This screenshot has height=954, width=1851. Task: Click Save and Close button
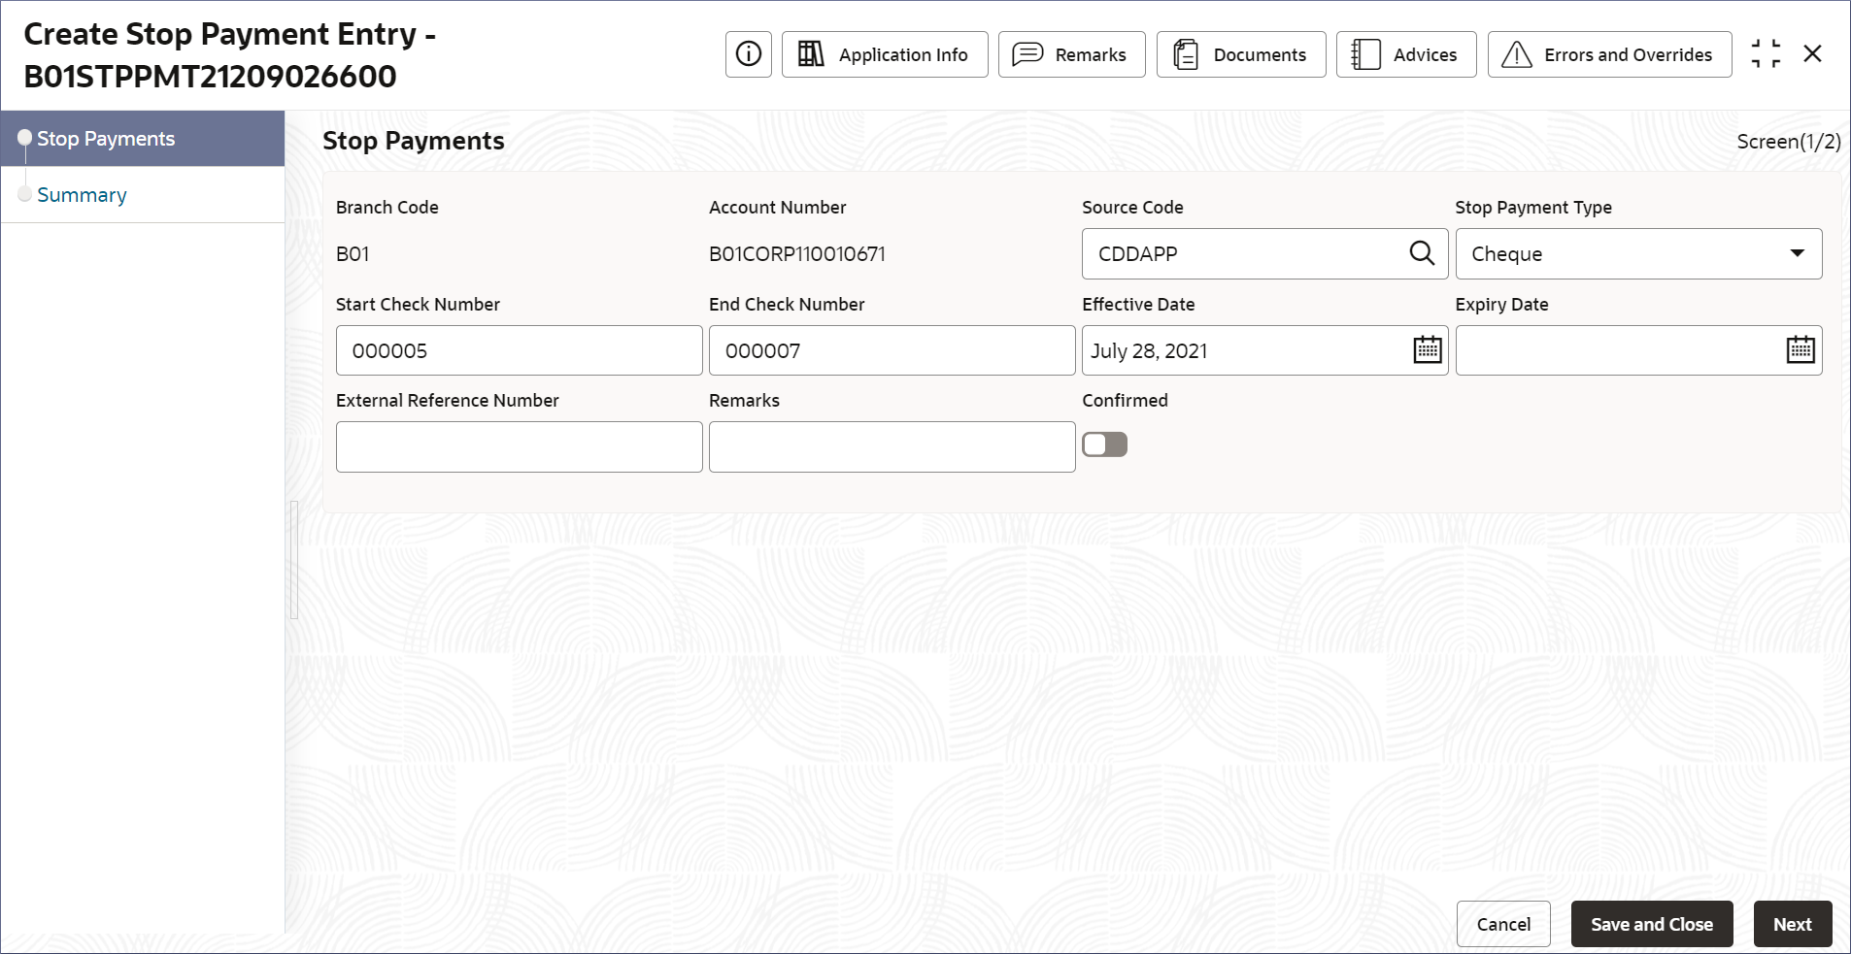click(x=1651, y=924)
